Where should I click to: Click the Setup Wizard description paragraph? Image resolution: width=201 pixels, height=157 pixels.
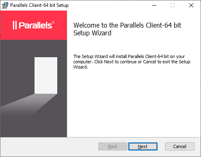(132, 62)
